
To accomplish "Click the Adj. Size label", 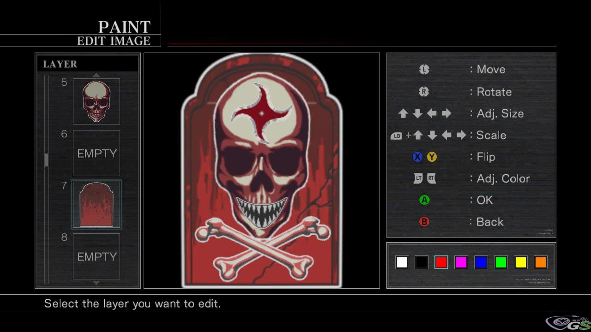I will click(500, 114).
